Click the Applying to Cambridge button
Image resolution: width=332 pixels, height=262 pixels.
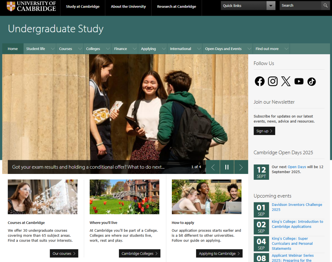[219, 253]
